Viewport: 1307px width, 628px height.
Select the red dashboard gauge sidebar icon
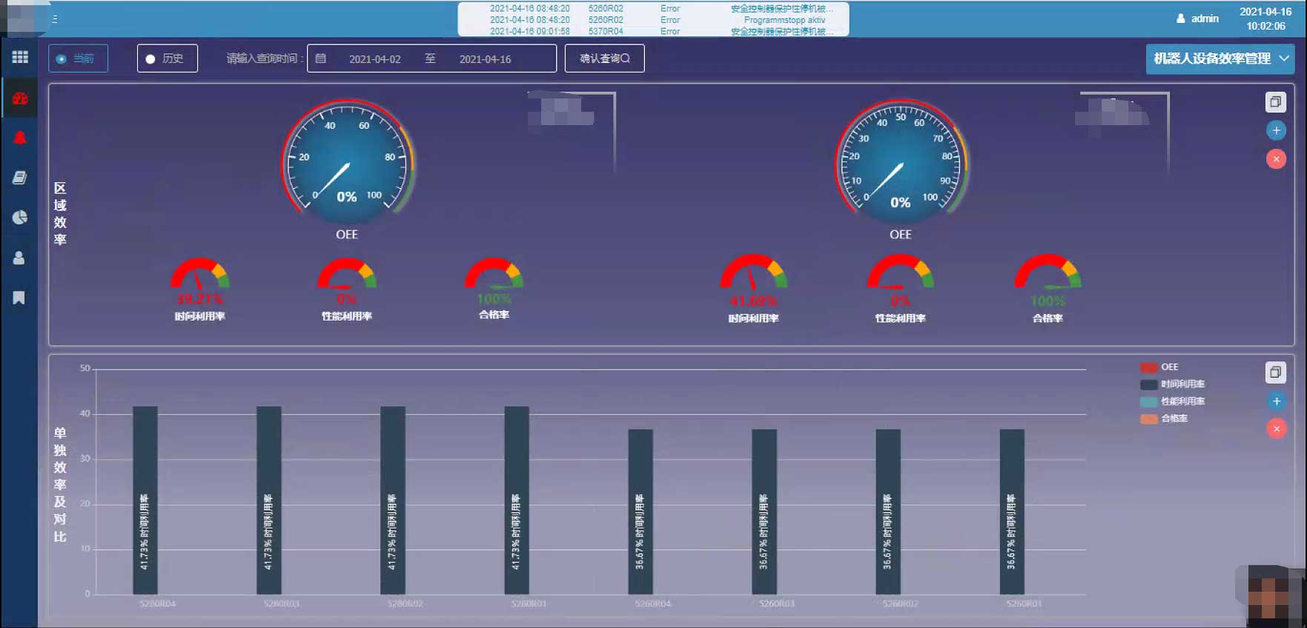tap(20, 98)
